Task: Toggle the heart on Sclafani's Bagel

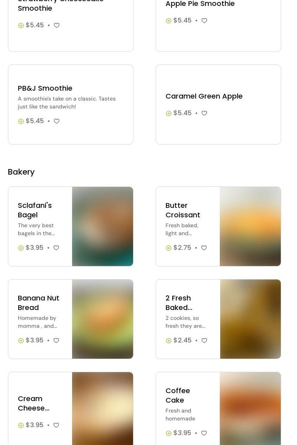Action: click(x=56, y=248)
